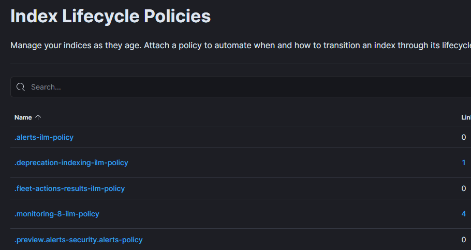Image resolution: width=471 pixels, height=250 pixels.
Task: Click the partially visible Linked column header
Action: [x=466, y=117]
